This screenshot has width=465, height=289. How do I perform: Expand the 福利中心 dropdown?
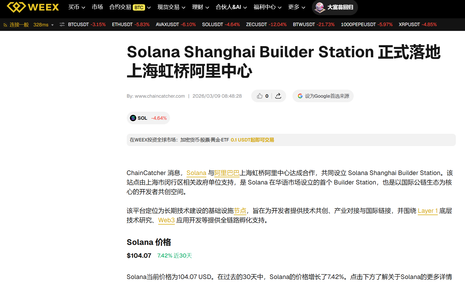(268, 7)
